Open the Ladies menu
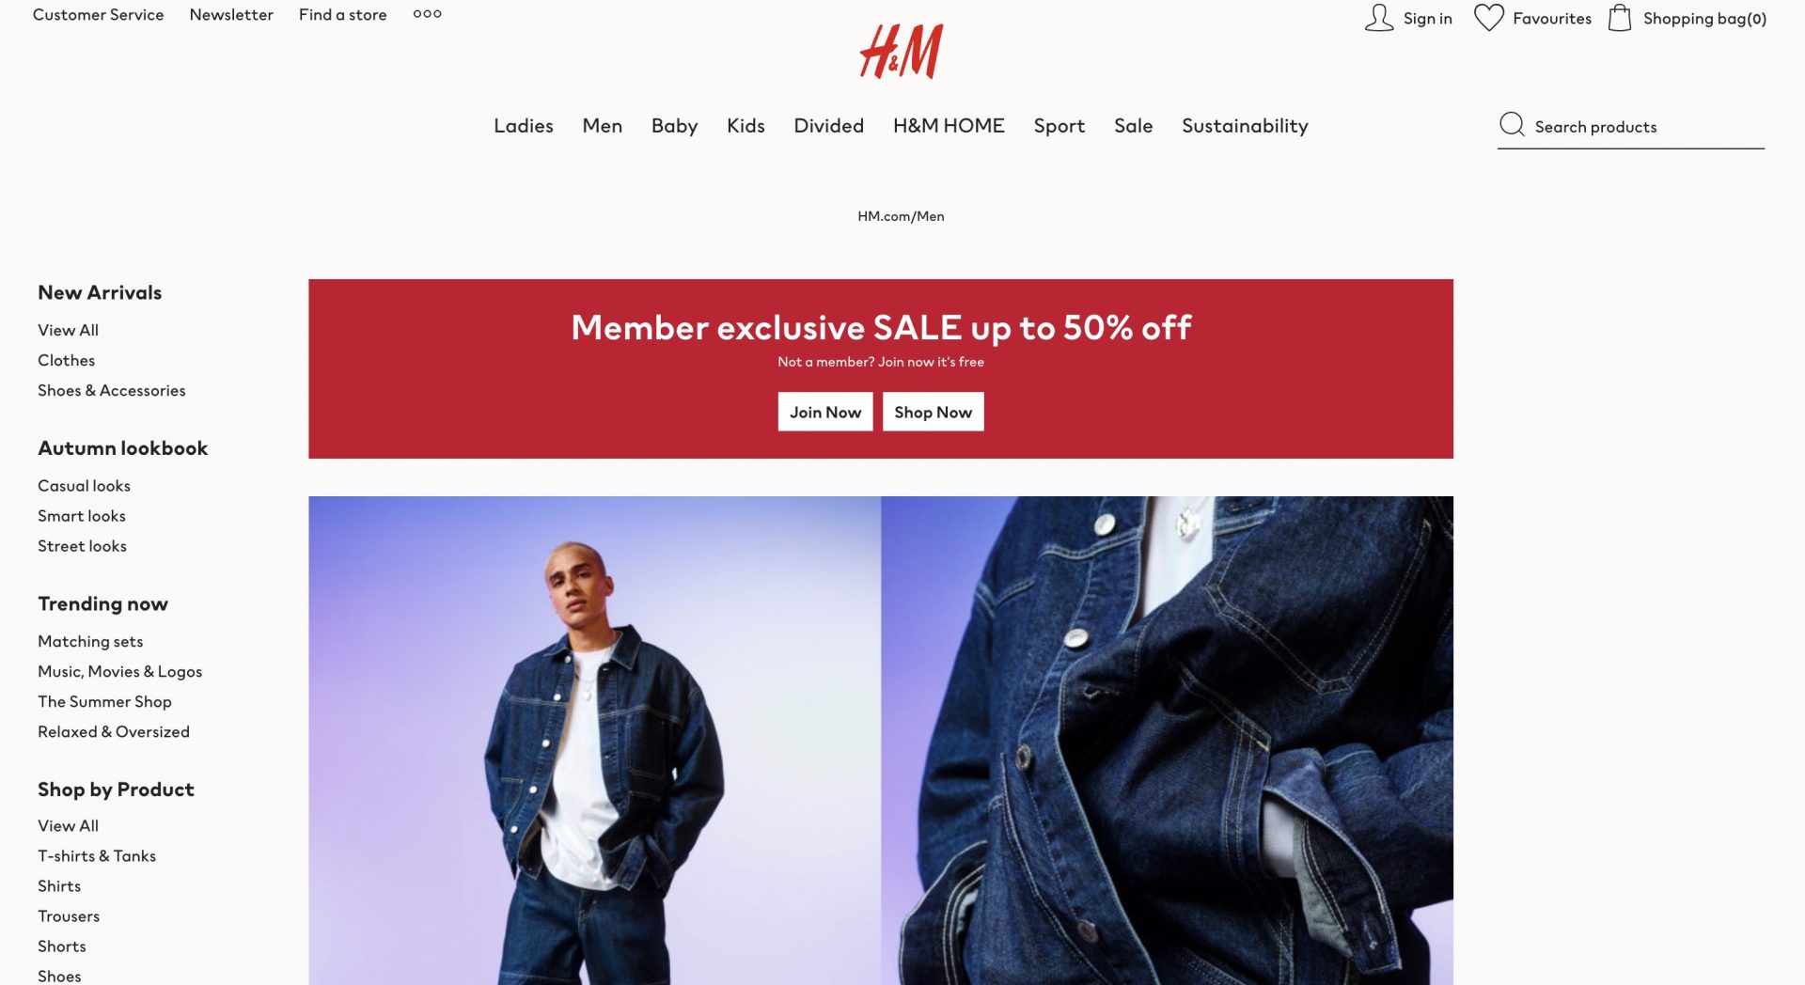This screenshot has width=1805, height=985. [x=523, y=126]
